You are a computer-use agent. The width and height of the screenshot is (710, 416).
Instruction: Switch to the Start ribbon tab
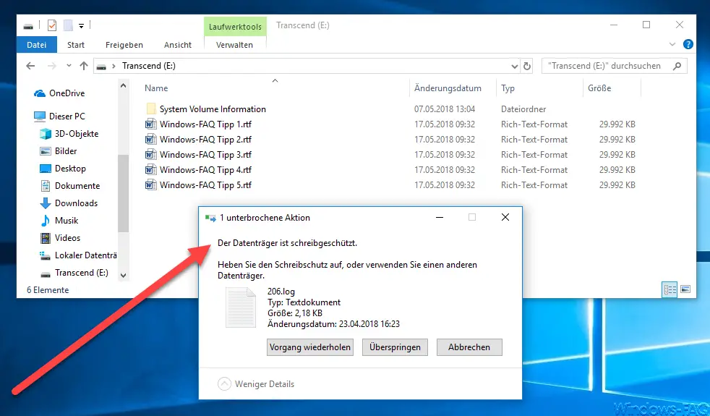click(x=76, y=45)
